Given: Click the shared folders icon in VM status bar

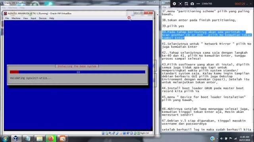Looking at the screenshot, I should tap(121, 133).
